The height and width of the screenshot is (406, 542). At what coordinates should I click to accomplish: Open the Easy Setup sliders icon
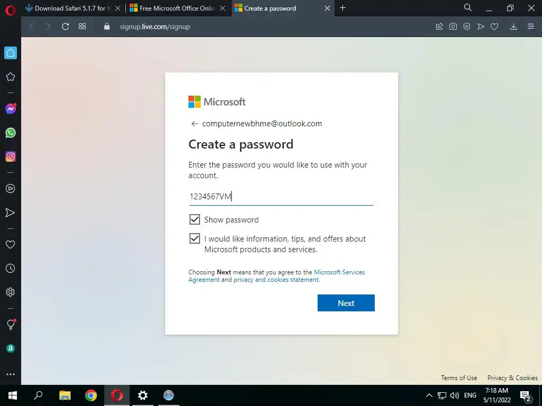531,26
